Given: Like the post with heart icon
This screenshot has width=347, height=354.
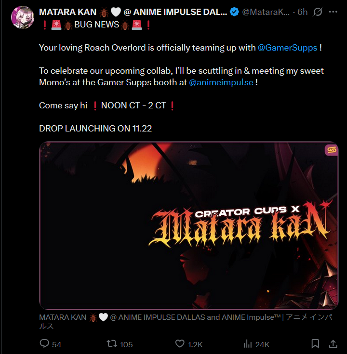Looking at the screenshot, I should (x=180, y=344).
